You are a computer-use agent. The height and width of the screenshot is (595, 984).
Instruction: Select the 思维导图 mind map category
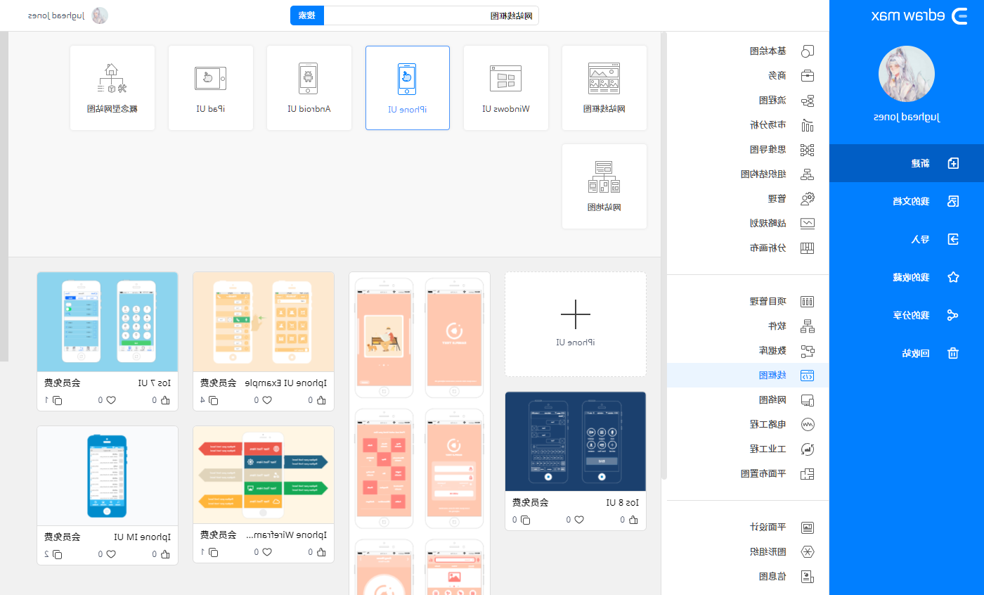pyautogui.click(x=748, y=149)
